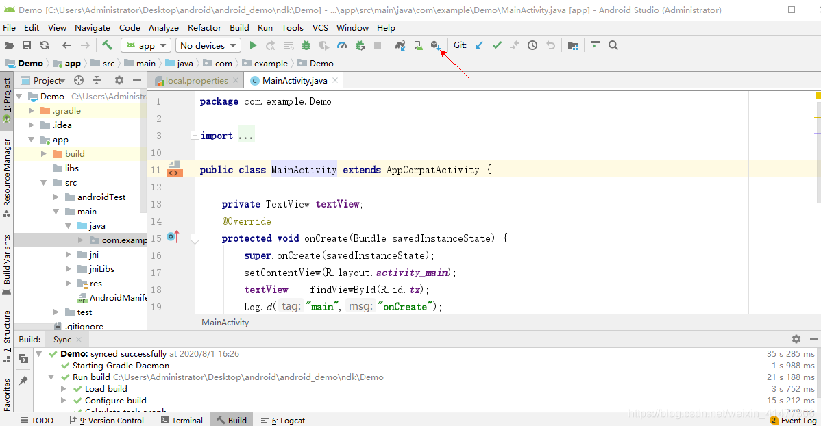Click the Open folder toolbar icon
Viewport: 821px width, 426px height.
[x=9, y=45]
